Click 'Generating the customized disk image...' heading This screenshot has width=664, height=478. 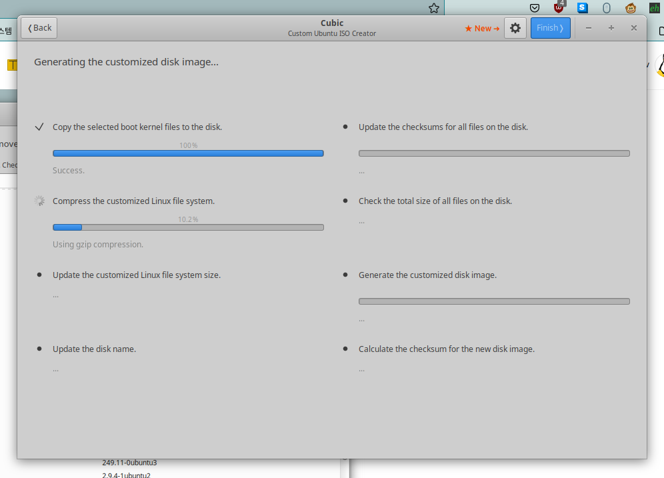(x=126, y=62)
